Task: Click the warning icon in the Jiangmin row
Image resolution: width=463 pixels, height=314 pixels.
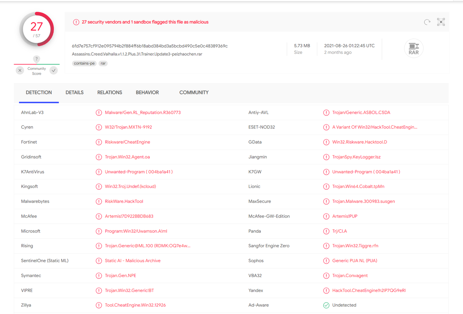Action: coord(326,157)
